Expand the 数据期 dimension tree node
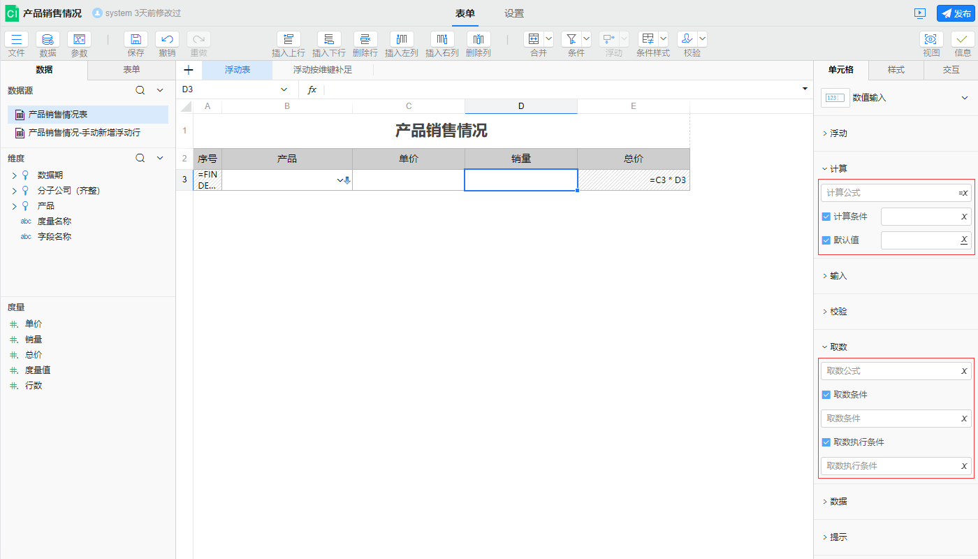Viewport: 978px width, 559px height. coord(14,175)
